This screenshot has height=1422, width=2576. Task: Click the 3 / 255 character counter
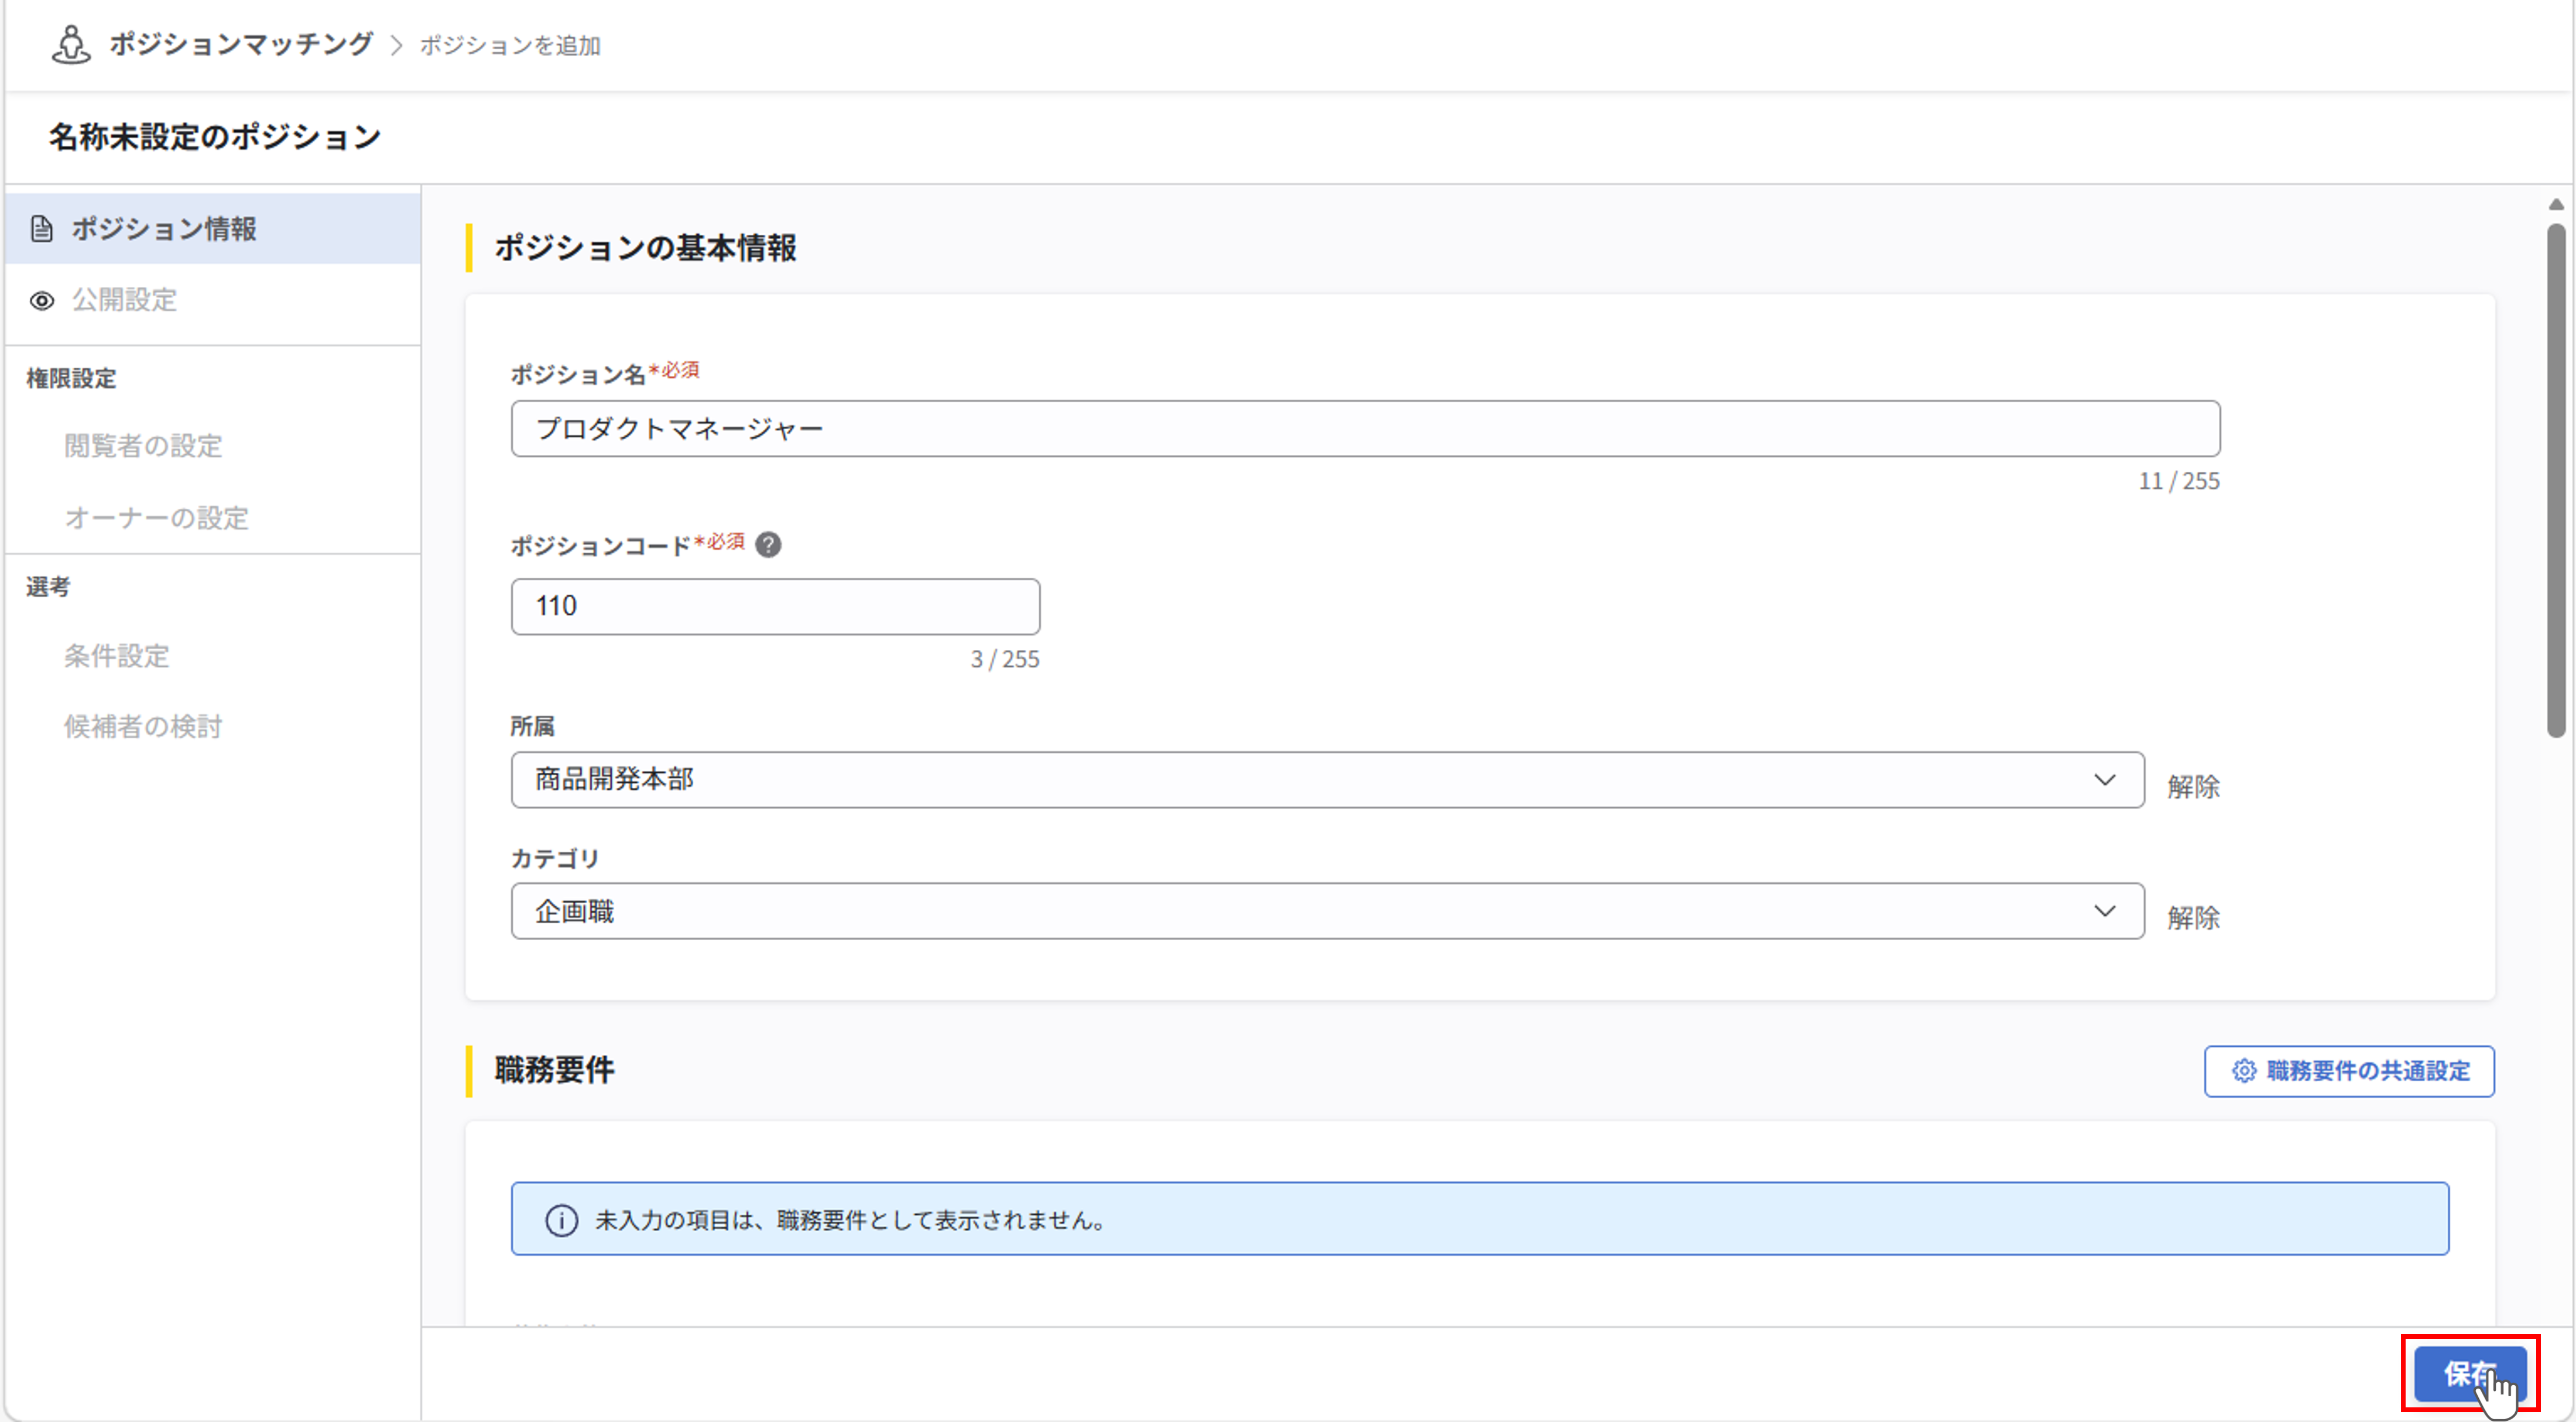tap(1005, 660)
